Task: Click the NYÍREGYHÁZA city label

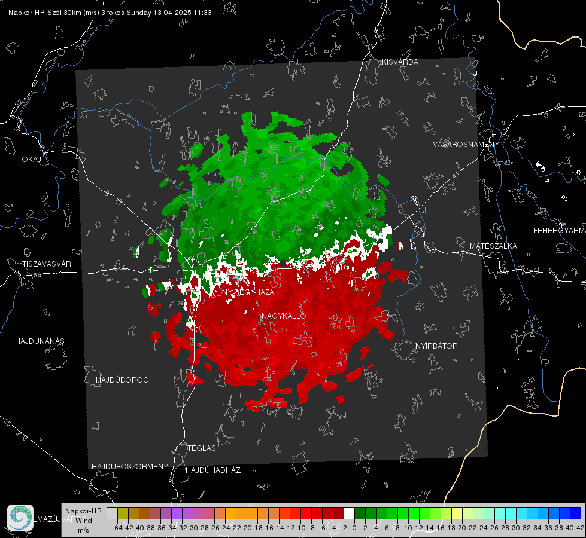Action: pyautogui.click(x=248, y=292)
